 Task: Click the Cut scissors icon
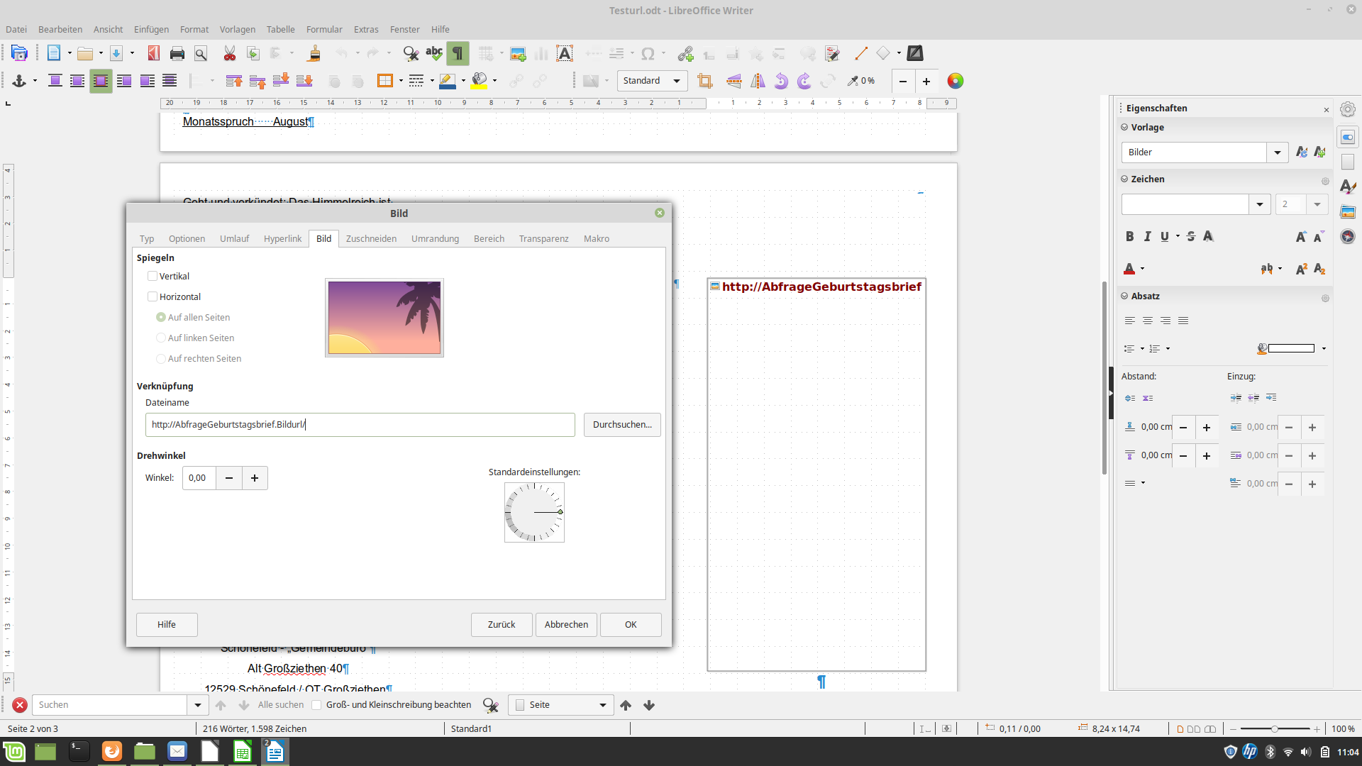coord(229,53)
